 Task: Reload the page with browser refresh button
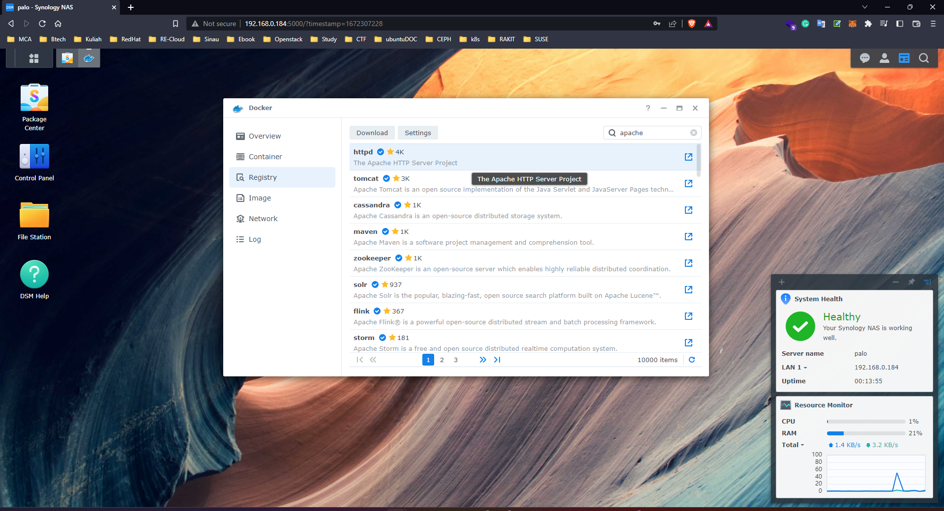pyautogui.click(x=42, y=24)
